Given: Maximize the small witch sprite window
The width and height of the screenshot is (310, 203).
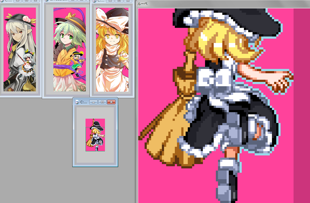Looking at the screenshot, I should pyautogui.click(x=102, y=102).
